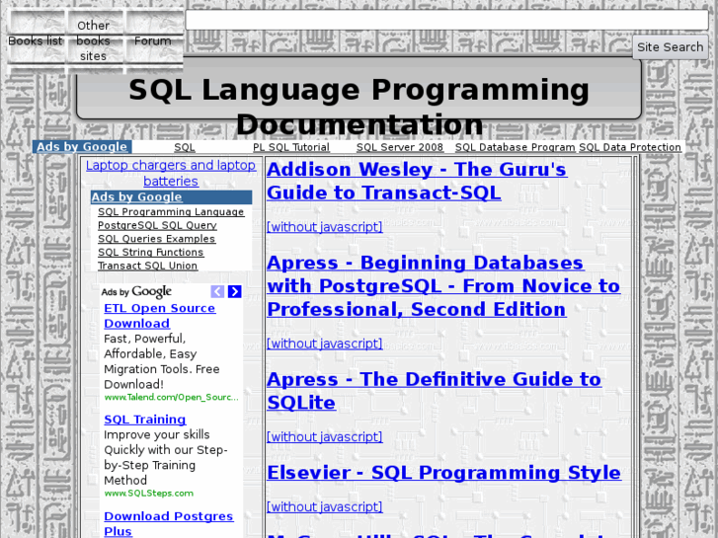Follow the PL SQL Tutorial link
Viewport: 718px width, 538px height.
pos(291,147)
